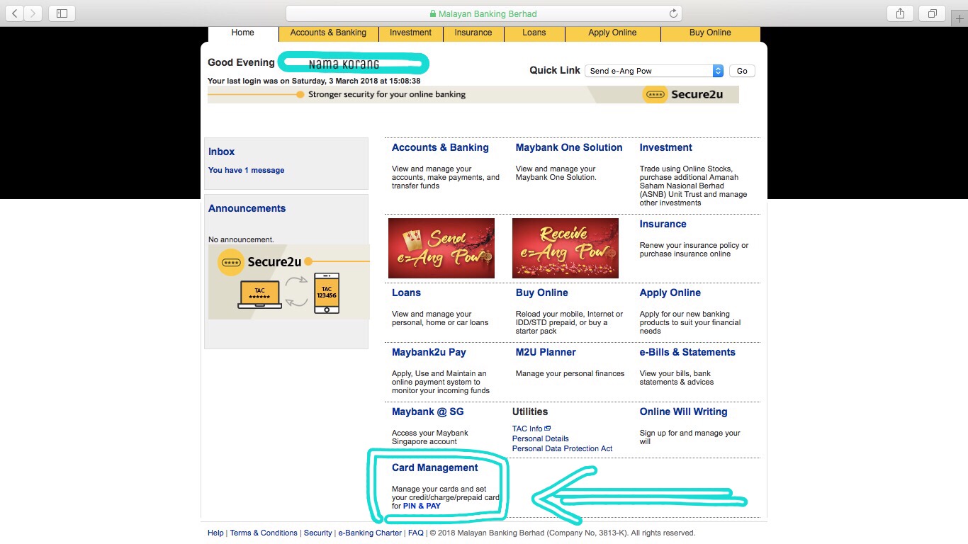Open the Secure2u stronger security banner
The width and height of the screenshot is (968, 544).
pyautogui.click(x=473, y=94)
